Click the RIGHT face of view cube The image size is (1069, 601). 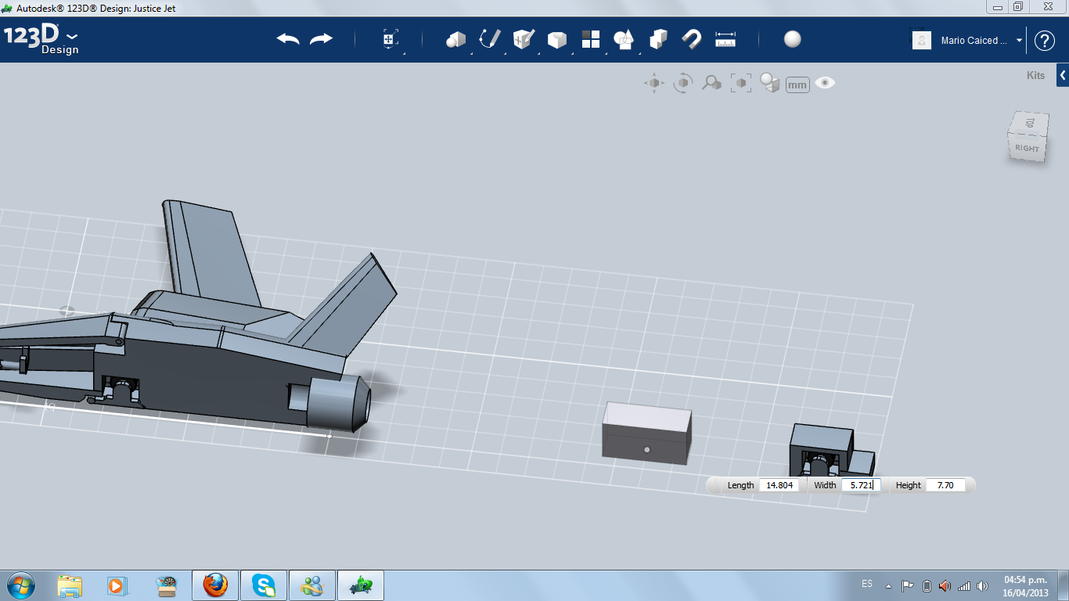[x=1028, y=148]
